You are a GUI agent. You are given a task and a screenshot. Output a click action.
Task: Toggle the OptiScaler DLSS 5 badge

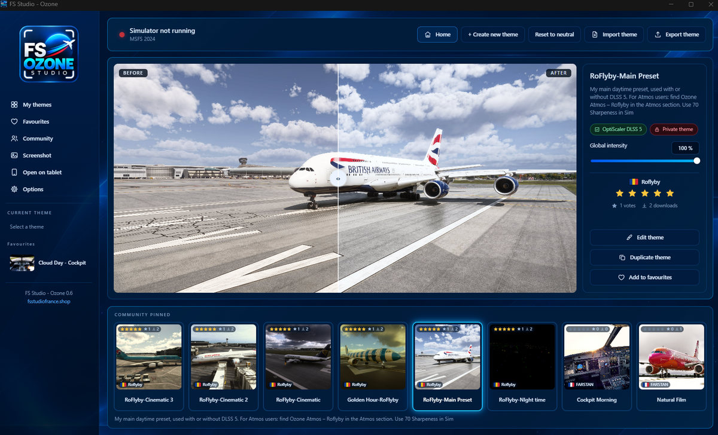(x=618, y=129)
